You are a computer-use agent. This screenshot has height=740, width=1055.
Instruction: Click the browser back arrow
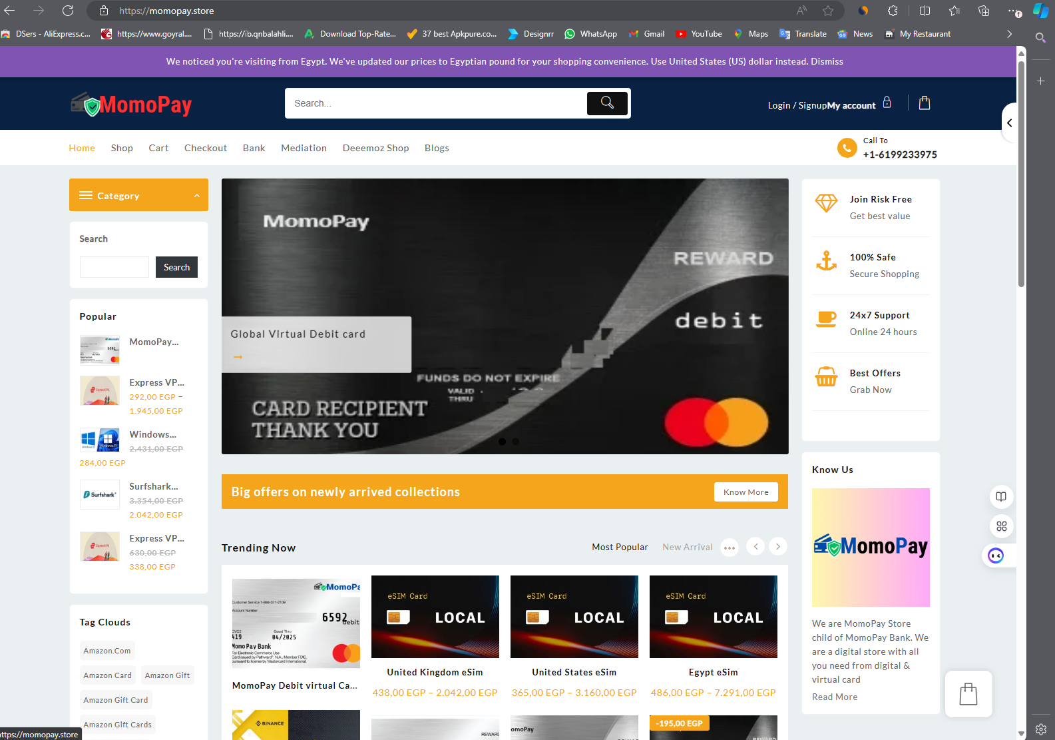[10, 11]
